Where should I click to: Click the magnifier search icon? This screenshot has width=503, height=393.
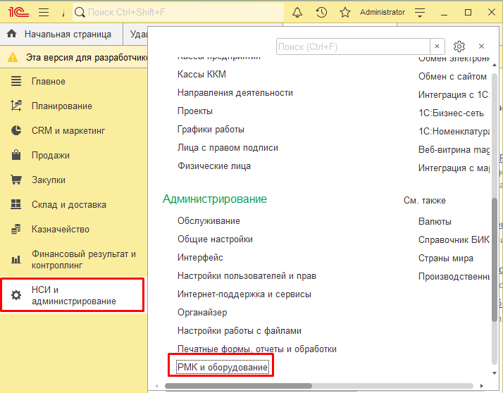click(x=80, y=12)
